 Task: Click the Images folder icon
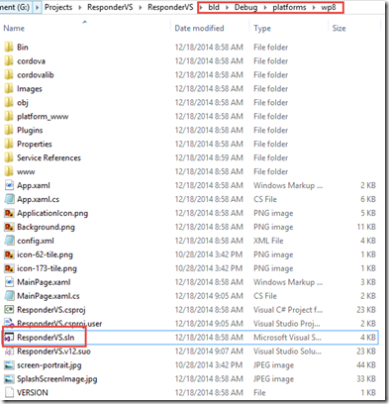point(9,89)
